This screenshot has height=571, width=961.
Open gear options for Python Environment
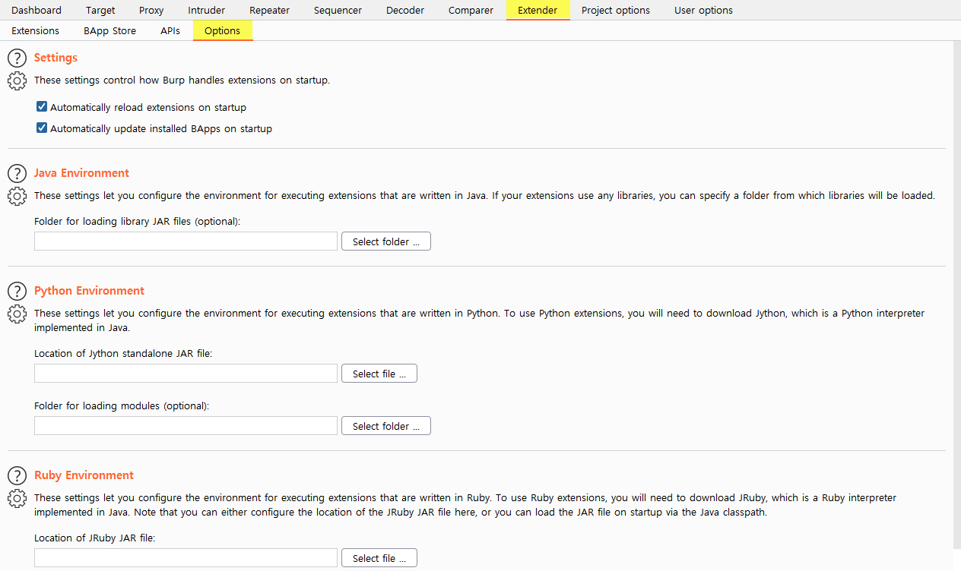[17, 314]
